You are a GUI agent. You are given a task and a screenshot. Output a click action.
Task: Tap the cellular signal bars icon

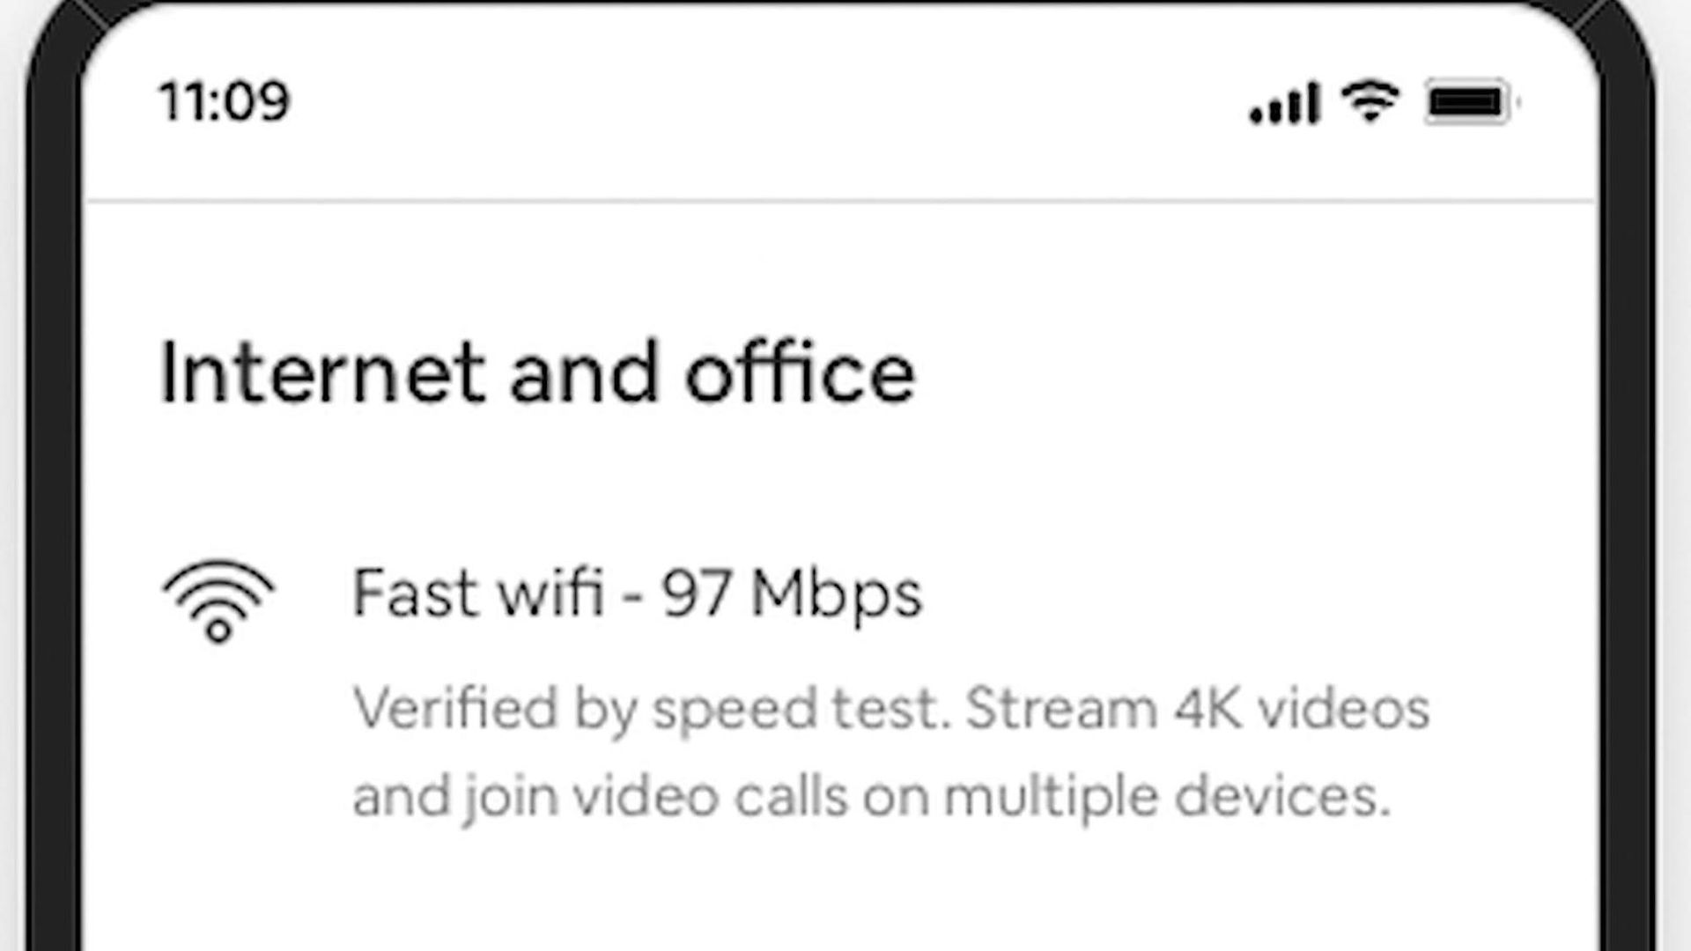coord(1284,103)
